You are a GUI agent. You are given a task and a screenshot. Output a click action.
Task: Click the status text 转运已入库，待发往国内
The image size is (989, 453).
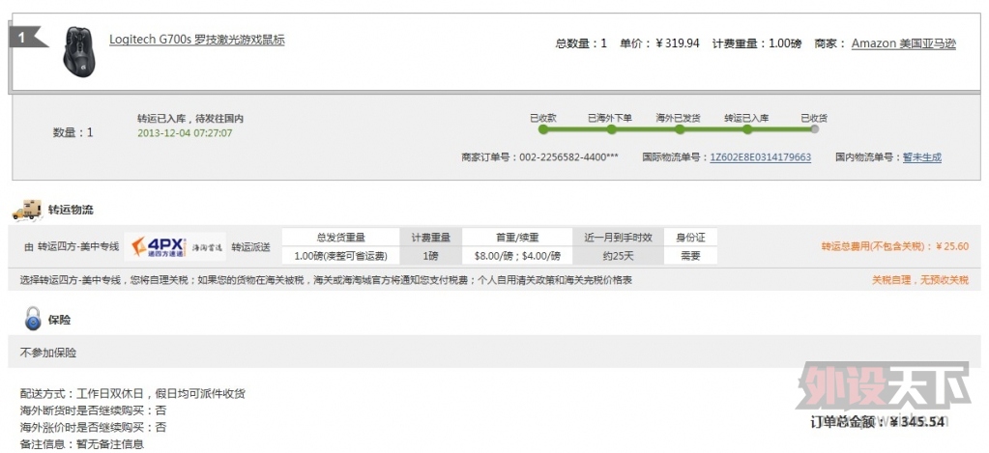coord(189,119)
